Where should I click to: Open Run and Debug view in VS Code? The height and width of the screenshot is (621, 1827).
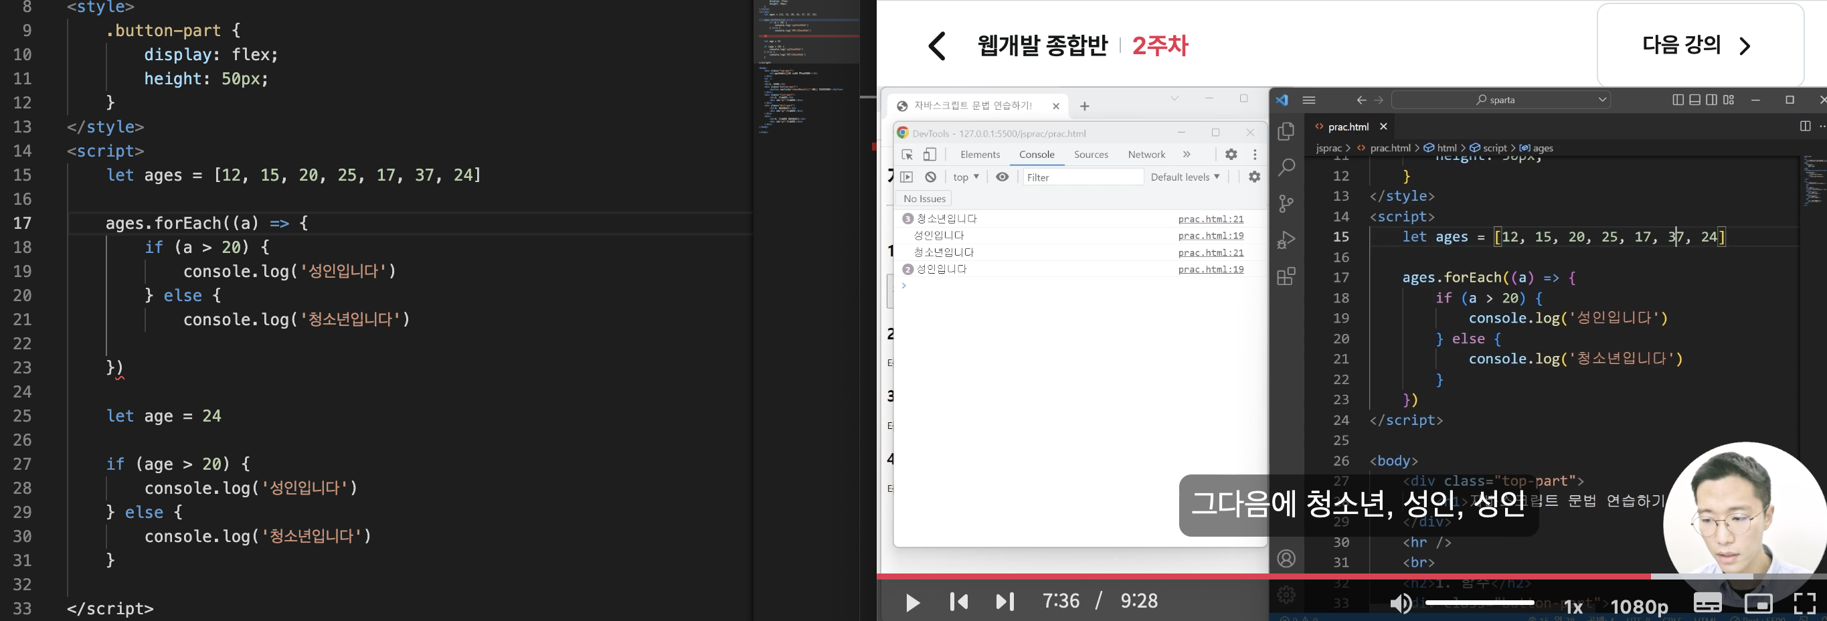point(1286,240)
